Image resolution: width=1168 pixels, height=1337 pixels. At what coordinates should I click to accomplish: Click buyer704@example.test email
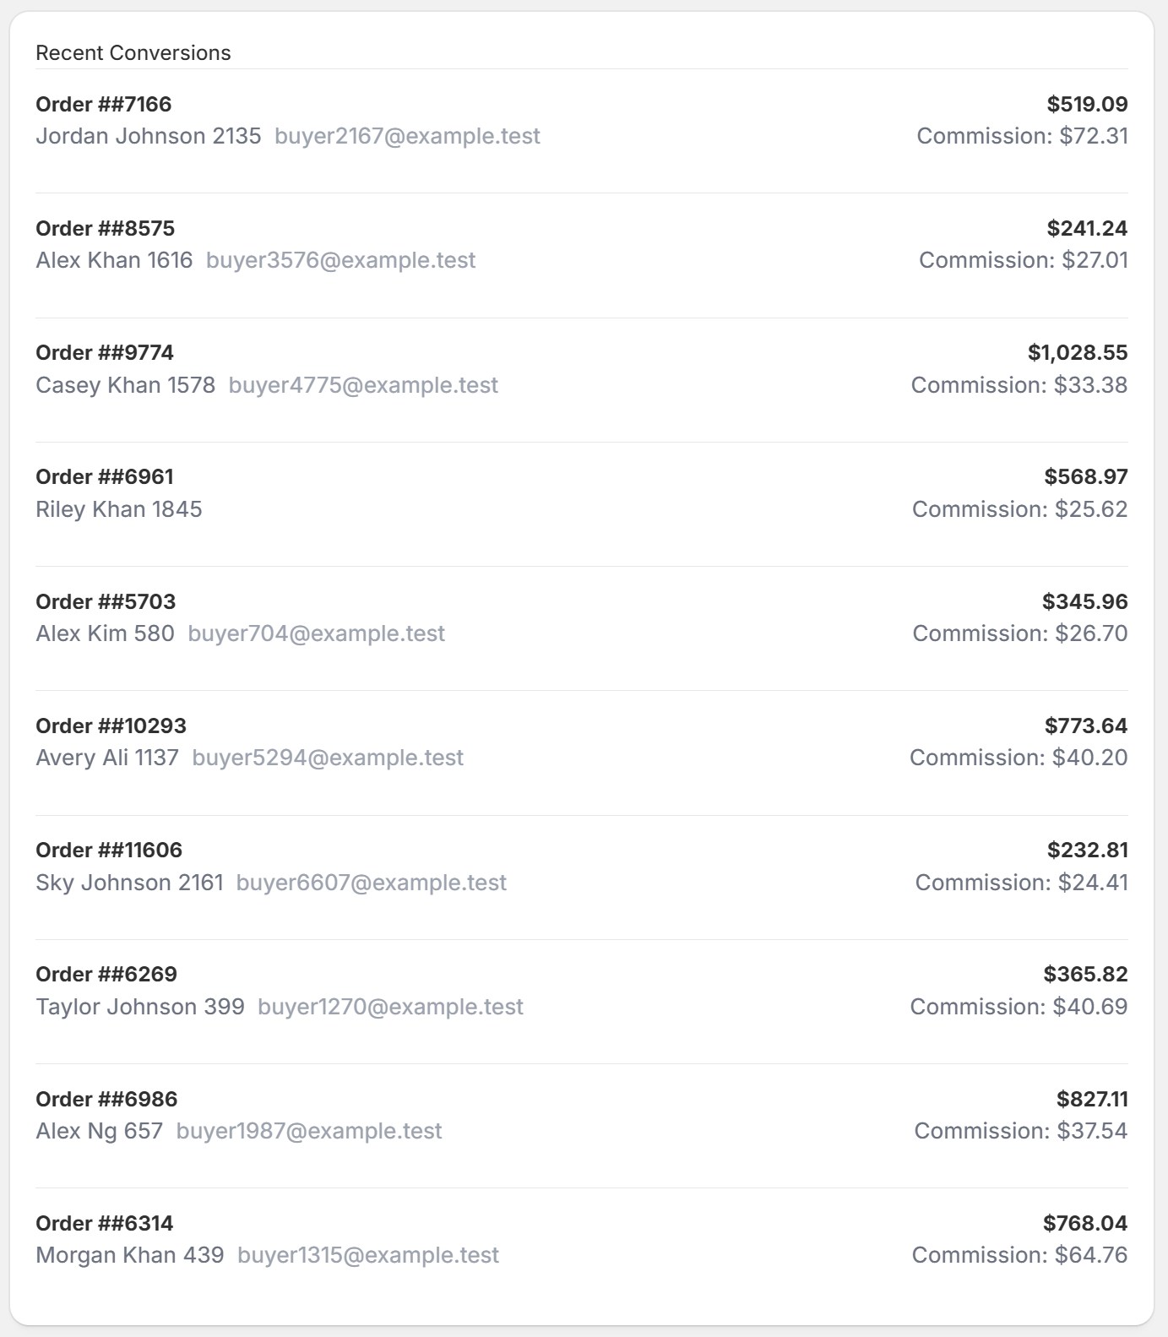tap(316, 633)
